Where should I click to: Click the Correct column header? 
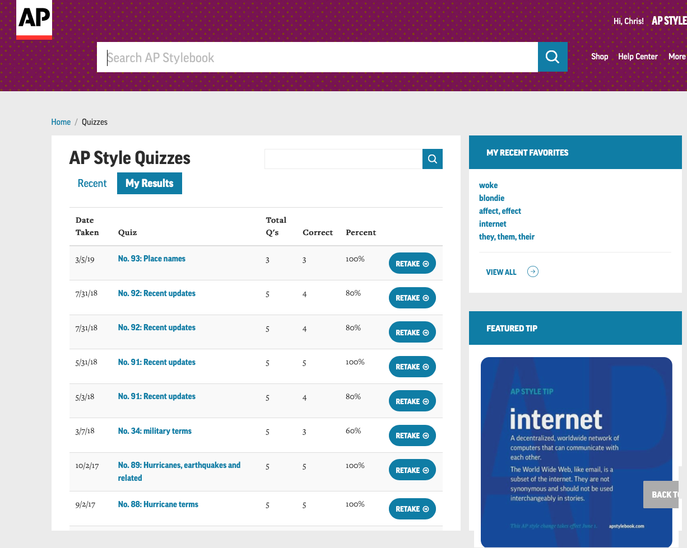click(x=318, y=232)
